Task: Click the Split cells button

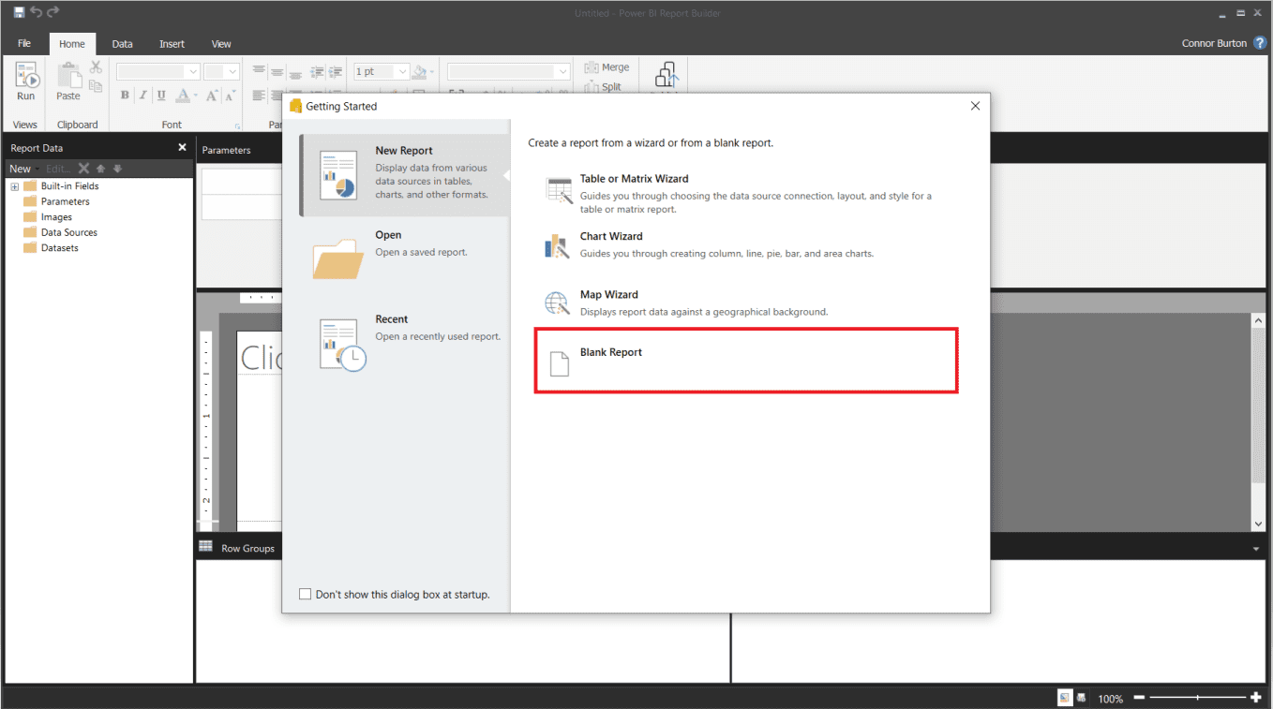Action: tap(603, 86)
